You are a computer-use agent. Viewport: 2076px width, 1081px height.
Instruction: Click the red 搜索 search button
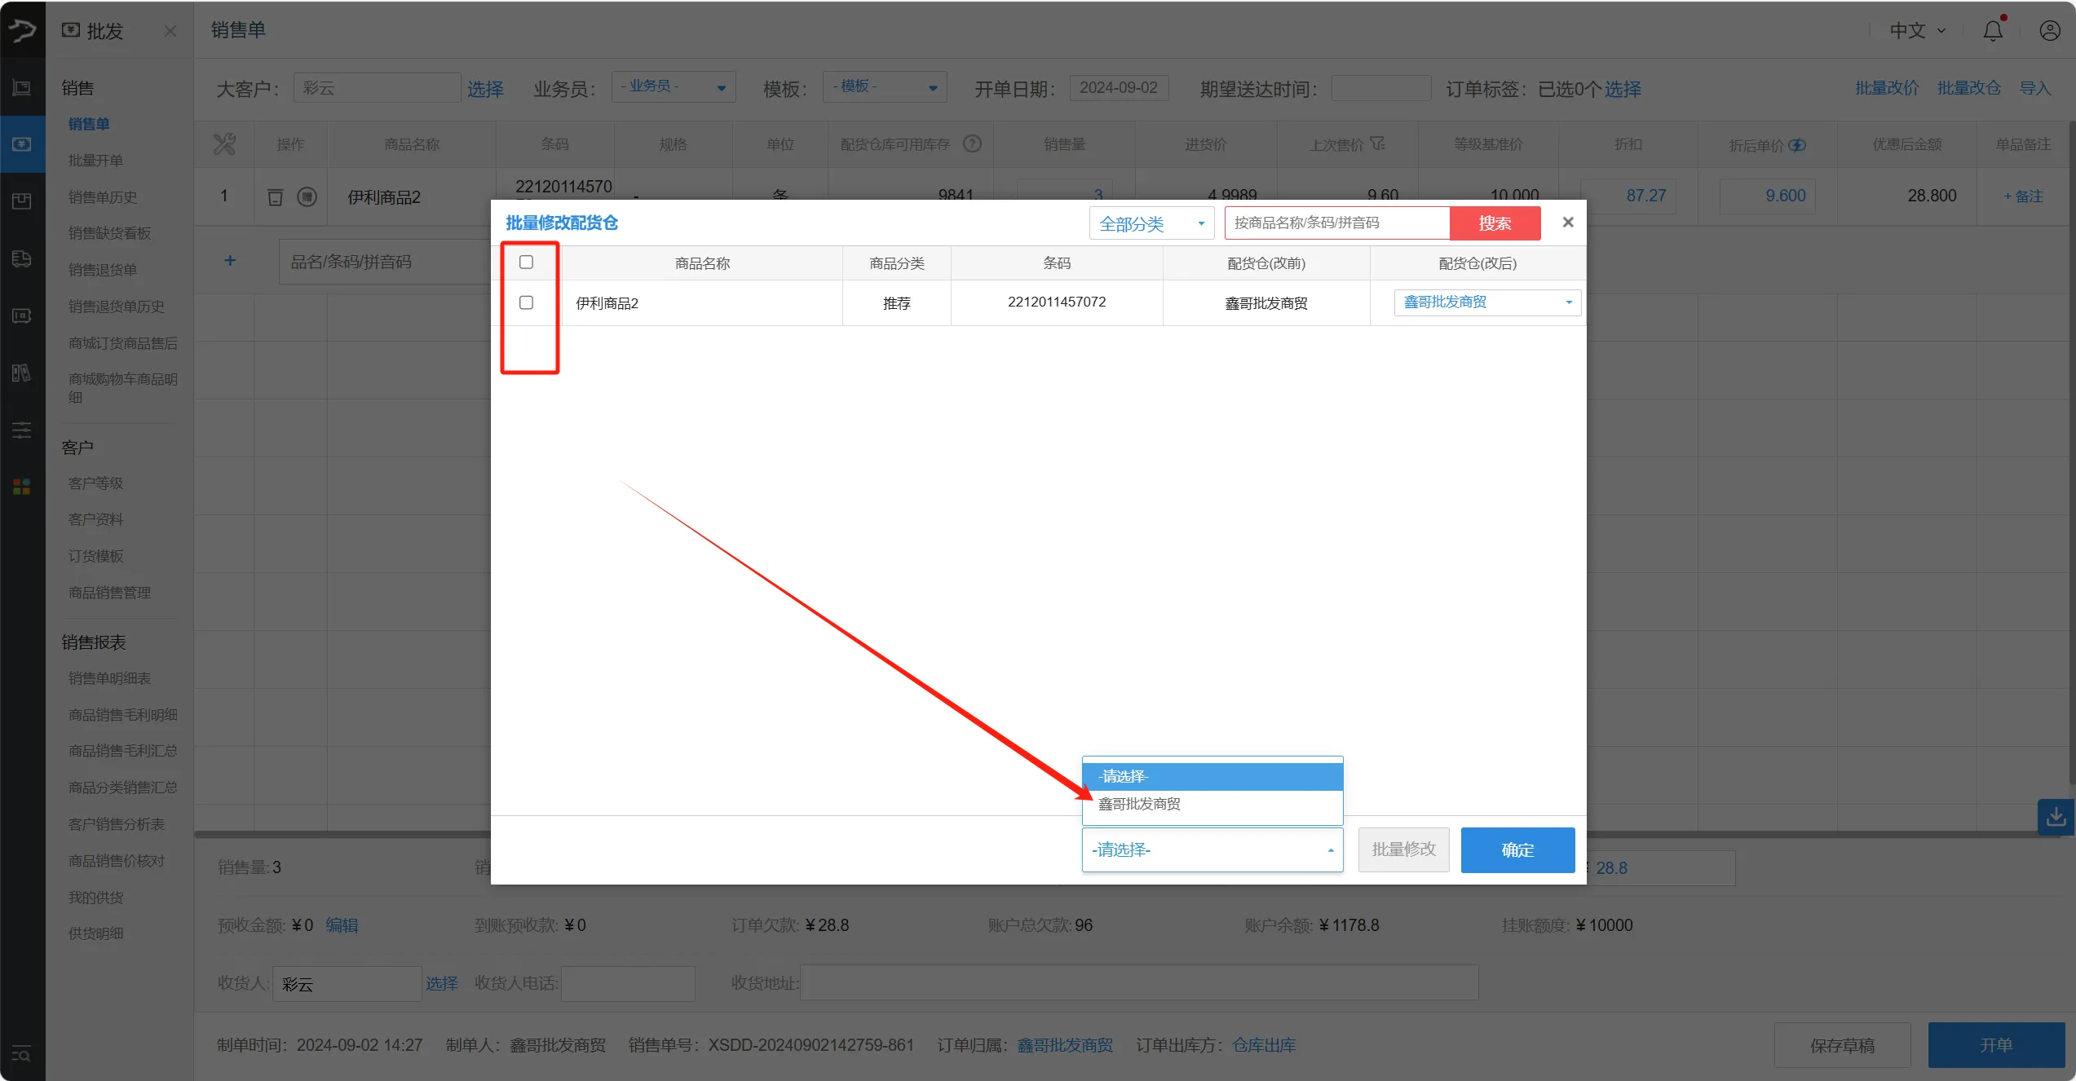click(x=1495, y=223)
